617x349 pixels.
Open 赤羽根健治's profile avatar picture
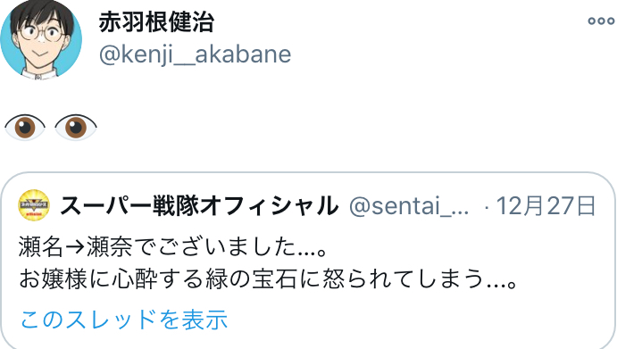click(x=41, y=40)
